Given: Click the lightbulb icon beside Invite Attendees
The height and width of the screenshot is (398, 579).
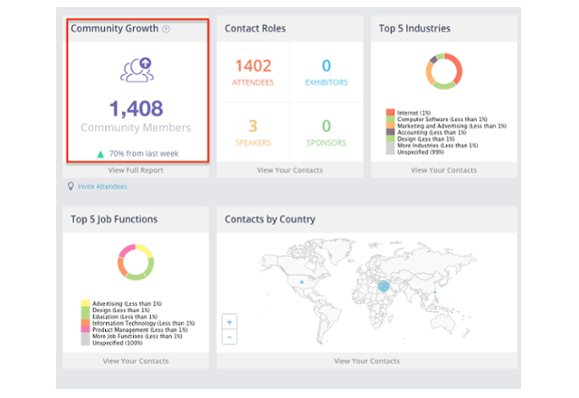Looking at the screenshot, I should 71,186.
